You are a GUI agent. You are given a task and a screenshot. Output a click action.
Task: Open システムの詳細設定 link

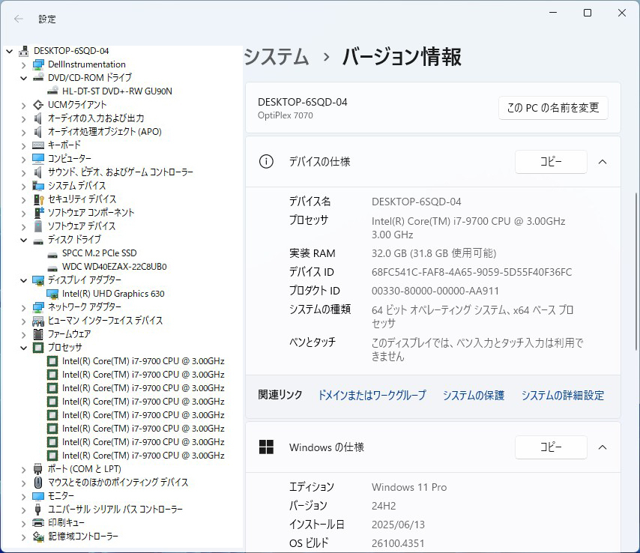point(563,395)
